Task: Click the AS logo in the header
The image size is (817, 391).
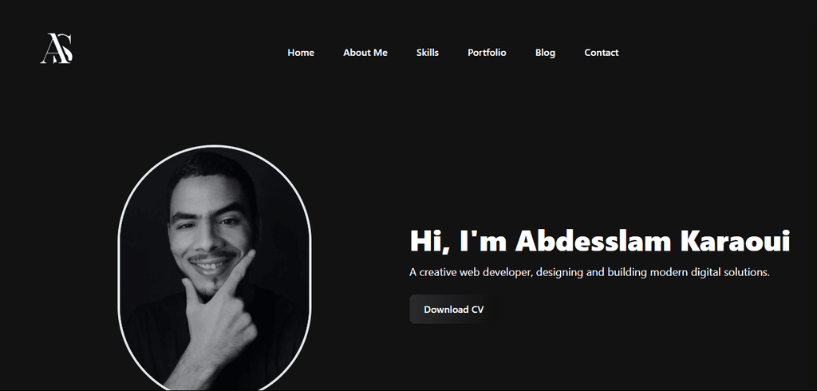Action: pyautogui.click(x=57, y=49)
